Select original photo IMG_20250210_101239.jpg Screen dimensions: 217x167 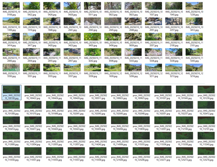(x=194, y=6)
